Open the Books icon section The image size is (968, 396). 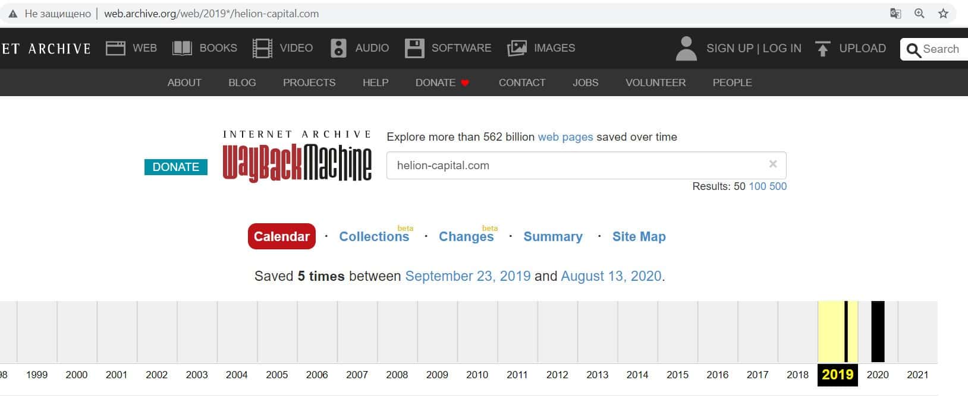182,48
